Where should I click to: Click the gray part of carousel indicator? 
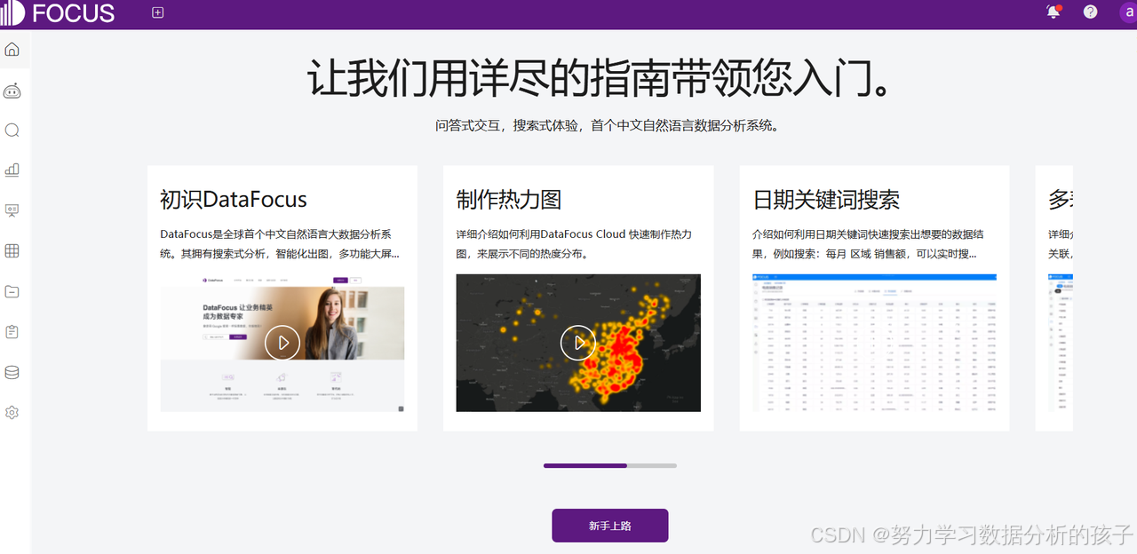point(652,465)
